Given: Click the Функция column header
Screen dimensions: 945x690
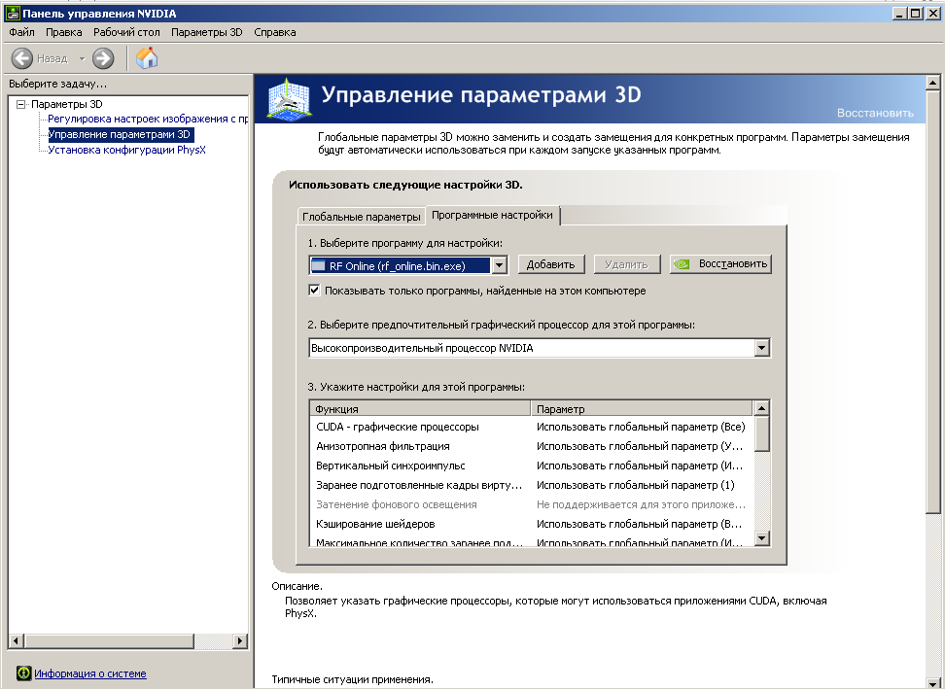Looking at the screenshot, I should point(420,408).
